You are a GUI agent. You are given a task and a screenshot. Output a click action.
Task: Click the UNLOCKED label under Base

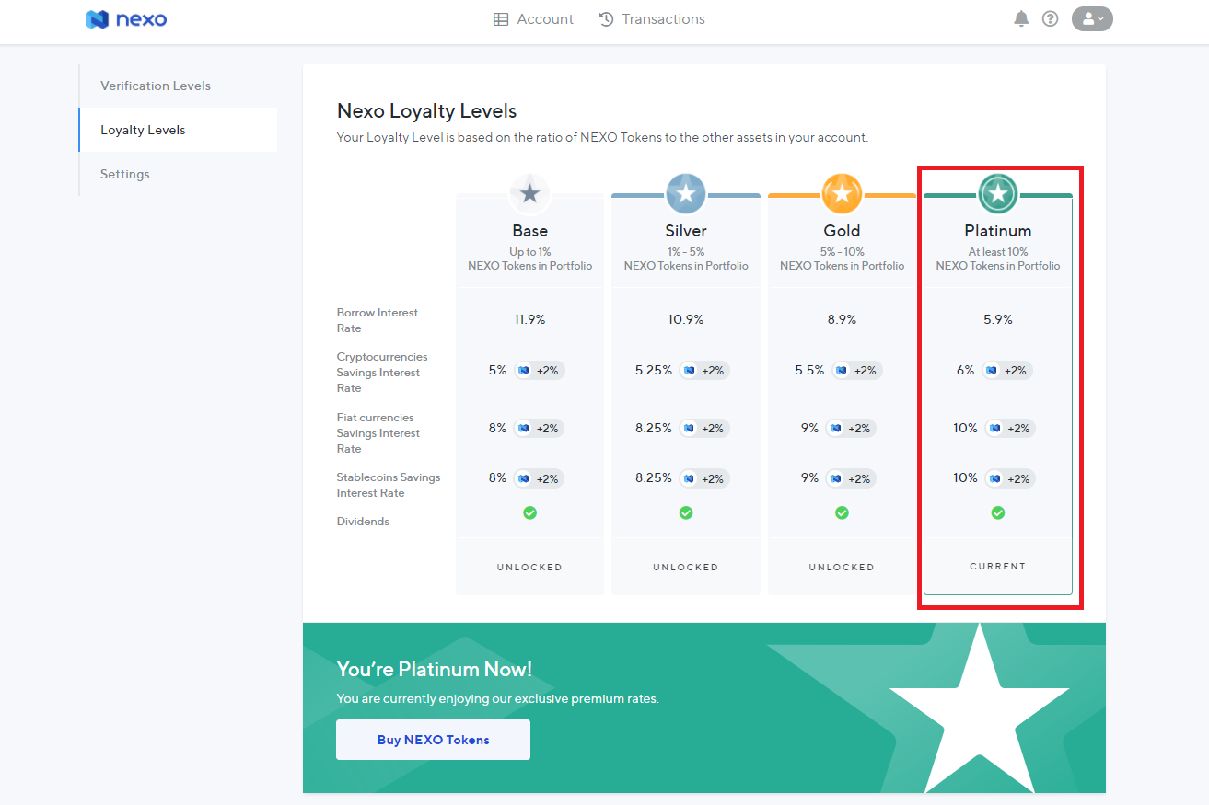[529, 568]
